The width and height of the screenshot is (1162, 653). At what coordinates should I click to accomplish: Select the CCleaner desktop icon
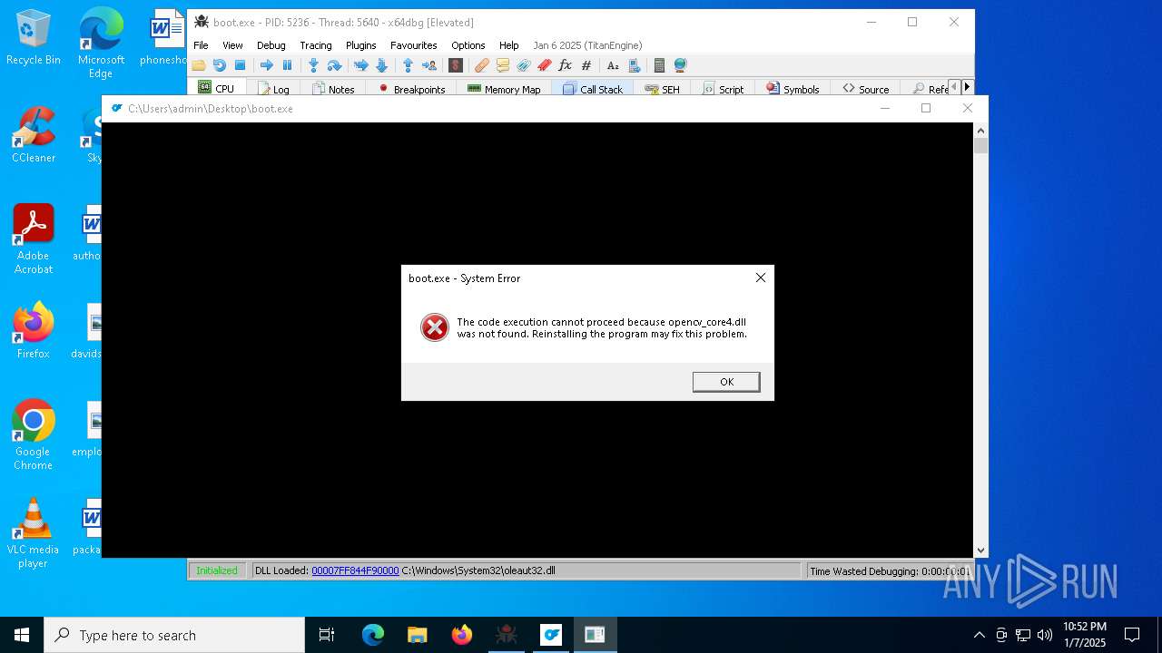point(34,135)
